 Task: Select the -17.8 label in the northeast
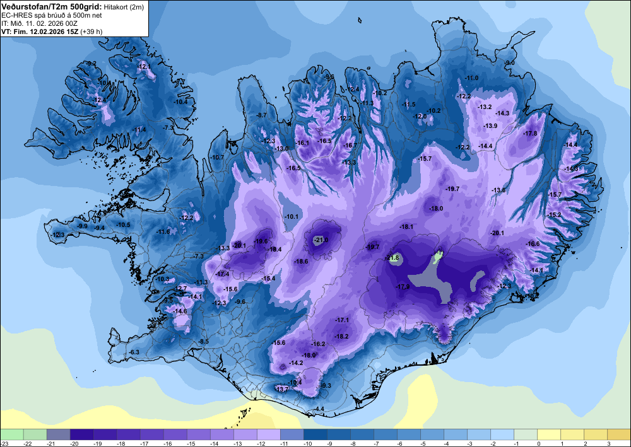530,134
